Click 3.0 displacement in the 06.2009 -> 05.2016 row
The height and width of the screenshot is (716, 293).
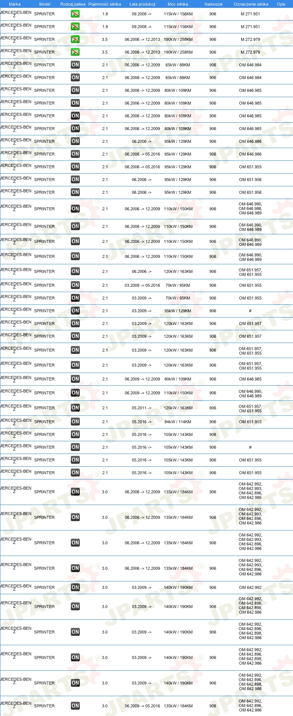tap(105, 706)
